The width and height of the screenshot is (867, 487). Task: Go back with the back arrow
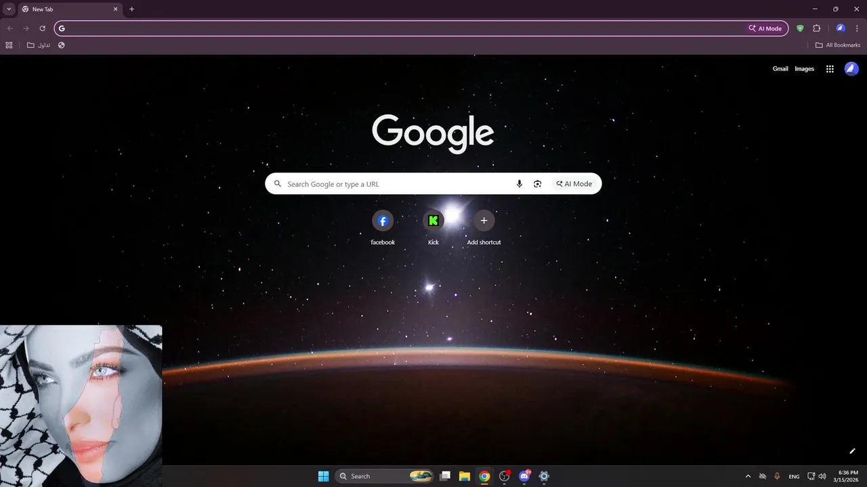[9, 28]
